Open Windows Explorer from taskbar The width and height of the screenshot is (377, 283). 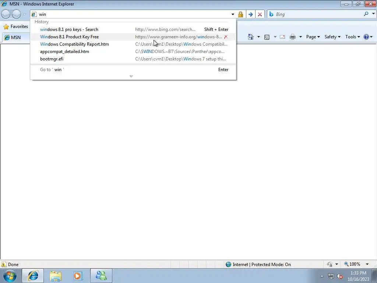56,276
